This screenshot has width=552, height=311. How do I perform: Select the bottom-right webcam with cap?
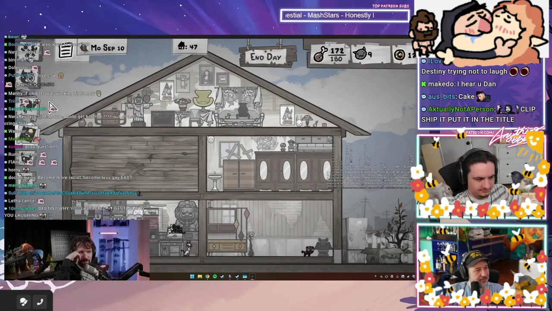pyautogui.click(x=481, y=266)
